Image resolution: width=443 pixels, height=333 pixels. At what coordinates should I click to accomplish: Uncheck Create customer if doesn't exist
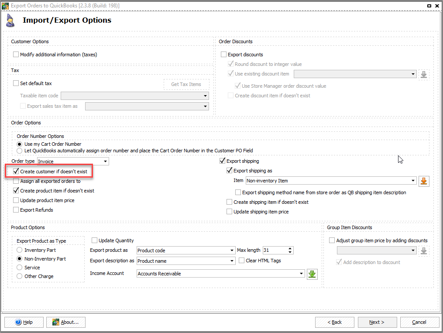click(x=16, y=171)
